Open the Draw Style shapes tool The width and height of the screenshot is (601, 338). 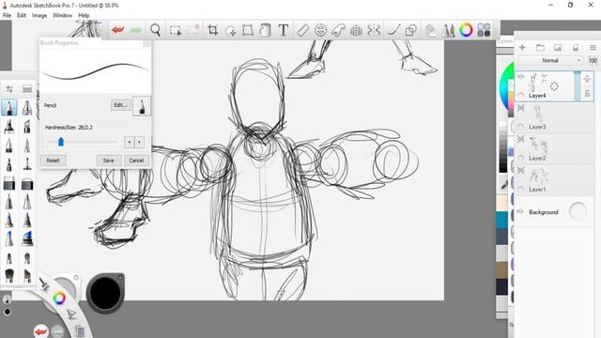pyautogui.click(x=411, y=30)
